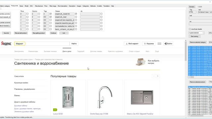Click the Яндекс logo
Screen dimensions: 212x119
(6, 44)
